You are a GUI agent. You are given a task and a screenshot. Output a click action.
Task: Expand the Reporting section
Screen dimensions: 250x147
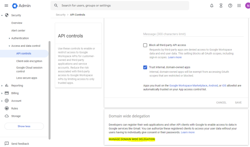click(2, 86)
